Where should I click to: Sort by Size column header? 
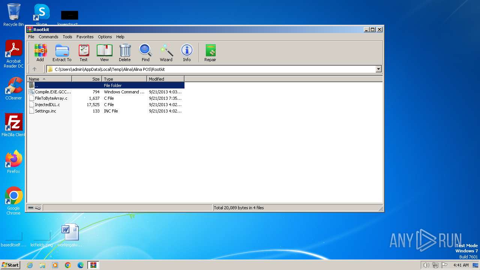pos(87,79)
